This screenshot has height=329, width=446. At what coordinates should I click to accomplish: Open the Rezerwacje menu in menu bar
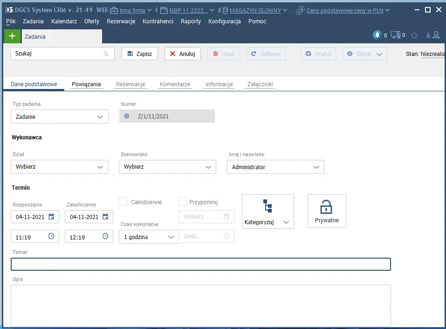click(x=121, y=21)
